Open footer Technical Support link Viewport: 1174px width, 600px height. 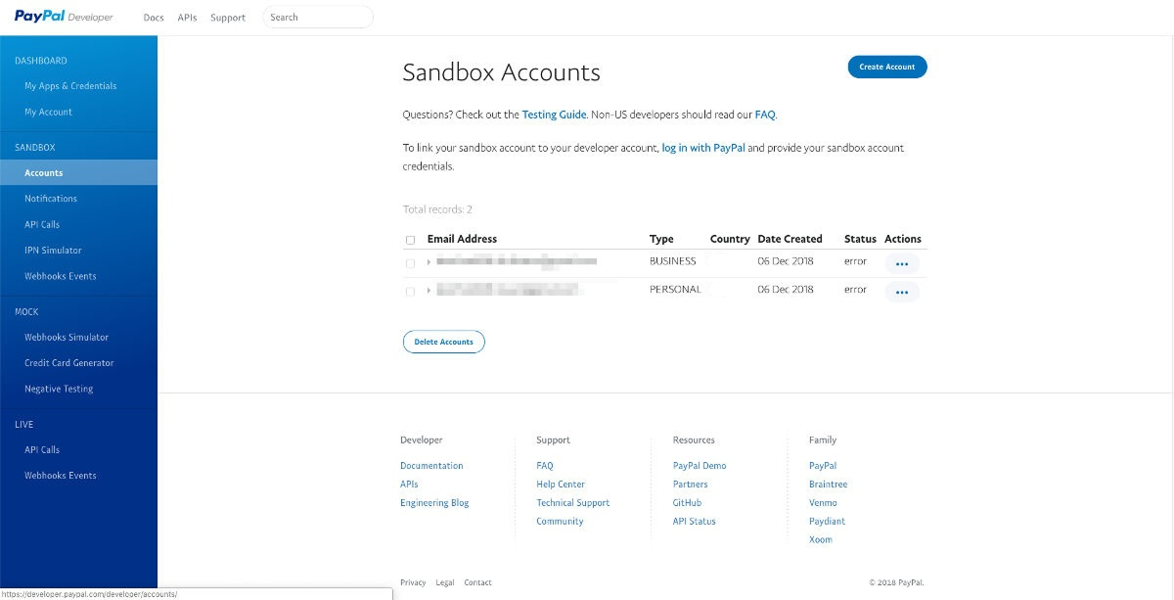click(572, 503)
